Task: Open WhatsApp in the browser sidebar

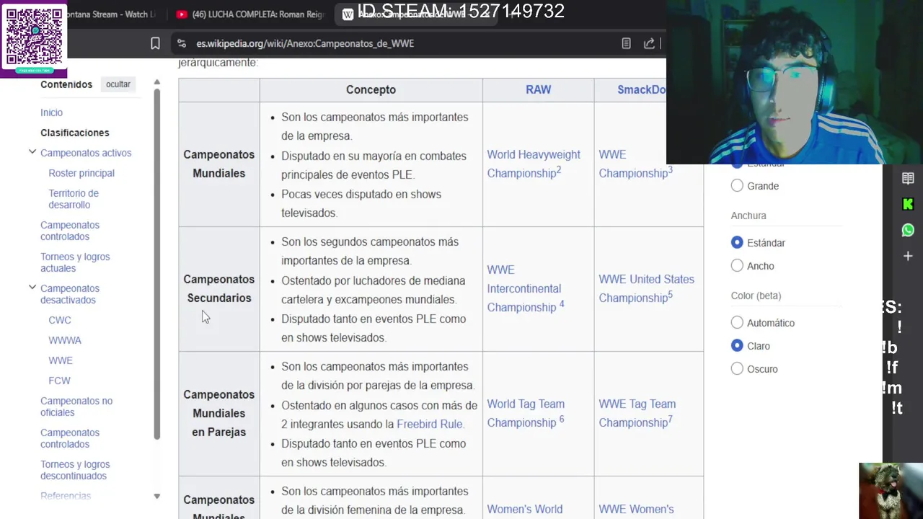Action: tap(908, 230)
